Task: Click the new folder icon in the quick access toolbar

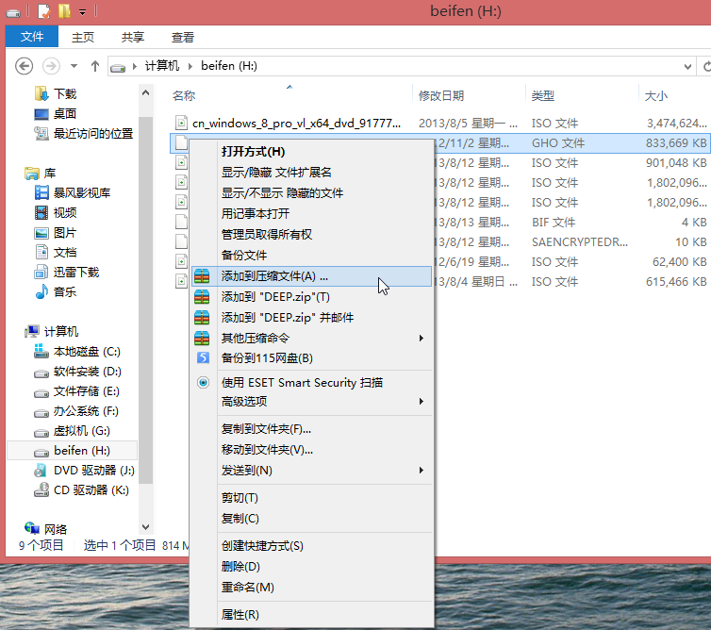Action: pos(64,11)
